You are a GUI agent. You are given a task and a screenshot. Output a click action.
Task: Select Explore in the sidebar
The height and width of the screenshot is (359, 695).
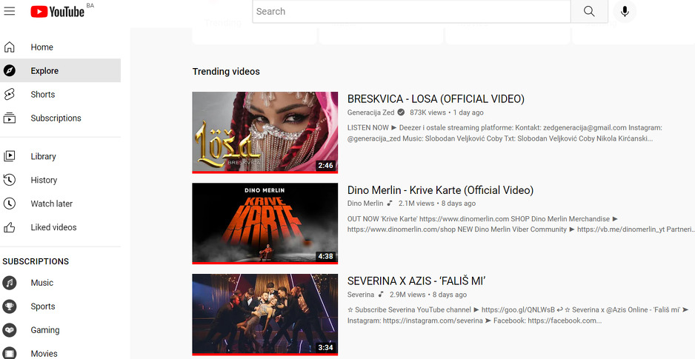(44, 71)
